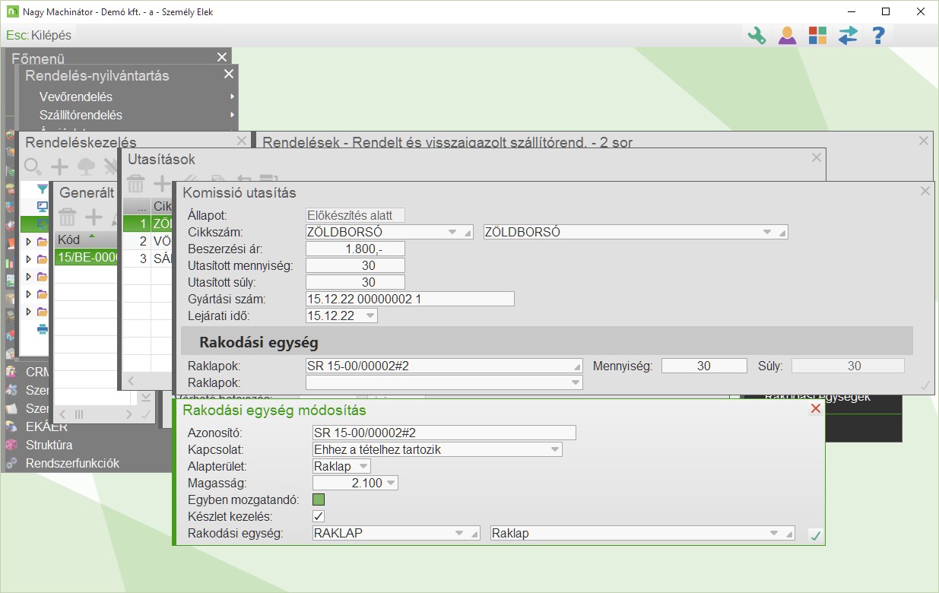Click the swap arrows icon

click(x=848, y=36)
